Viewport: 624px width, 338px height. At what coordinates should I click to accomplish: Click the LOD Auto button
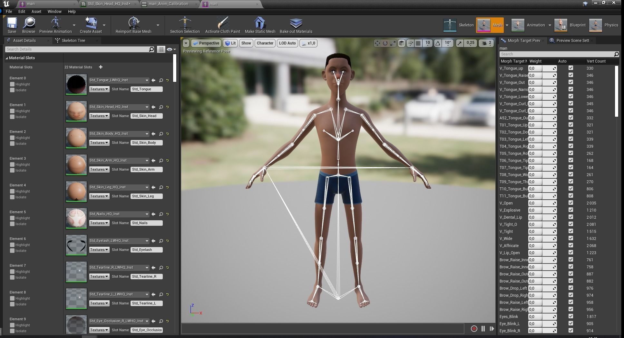[x=287, y=43]
